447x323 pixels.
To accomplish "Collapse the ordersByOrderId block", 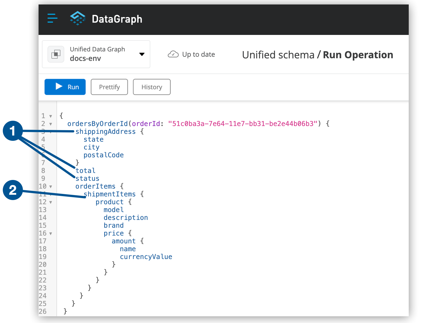I will tap(50, 124).
